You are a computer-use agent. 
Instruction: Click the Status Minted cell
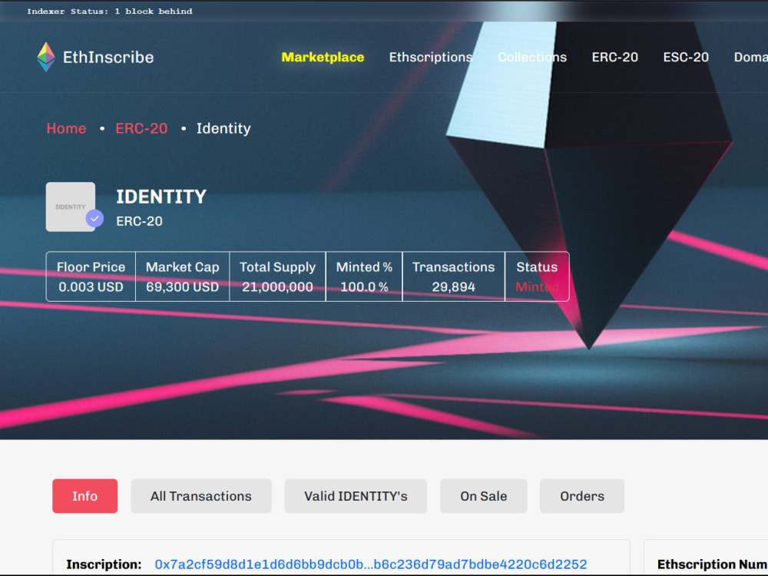pyautogui.click(x=537, y=276)
